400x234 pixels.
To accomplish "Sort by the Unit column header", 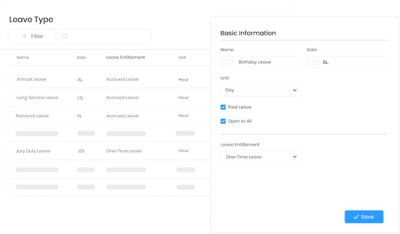I will click(x=182, y=57).
